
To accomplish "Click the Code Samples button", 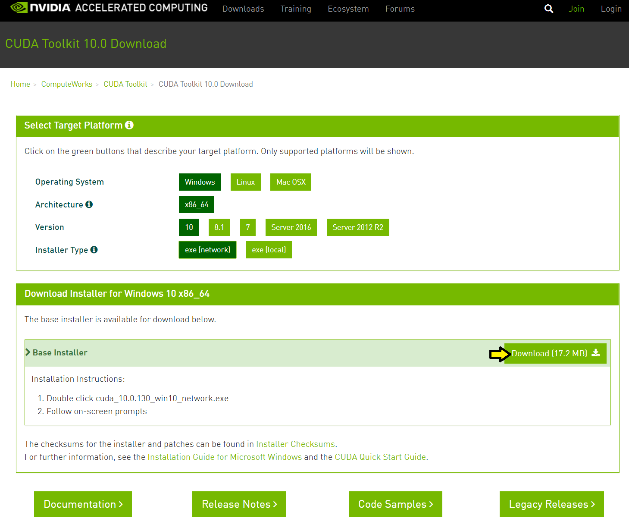I will (396, 504).
